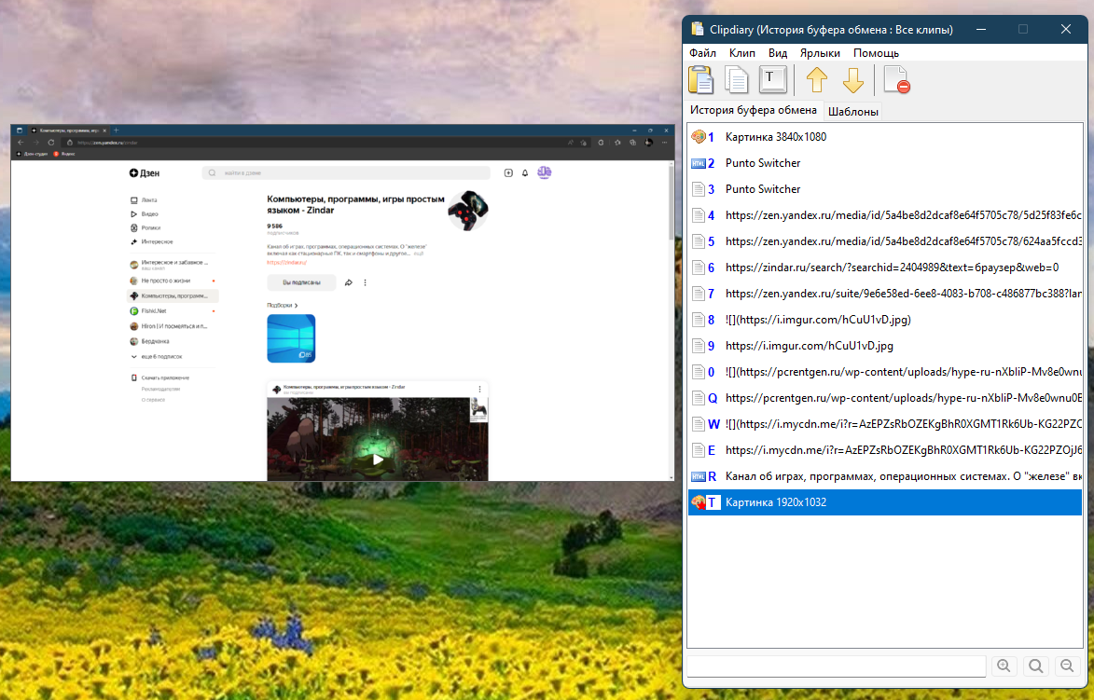Open Лента in Дзен sidebar
This screenshot has width=1094, height=700.
click(144, 200)
